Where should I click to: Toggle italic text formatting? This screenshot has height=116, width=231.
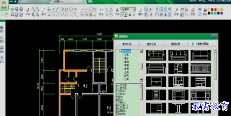point(134,15)
